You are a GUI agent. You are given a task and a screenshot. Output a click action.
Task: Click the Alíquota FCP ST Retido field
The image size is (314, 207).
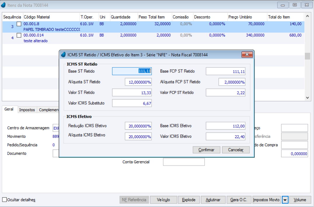pos(232,82)
